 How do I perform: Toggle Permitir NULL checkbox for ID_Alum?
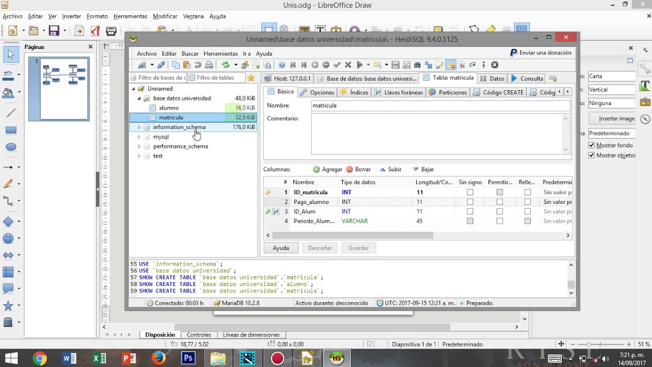tap(500, 212)
